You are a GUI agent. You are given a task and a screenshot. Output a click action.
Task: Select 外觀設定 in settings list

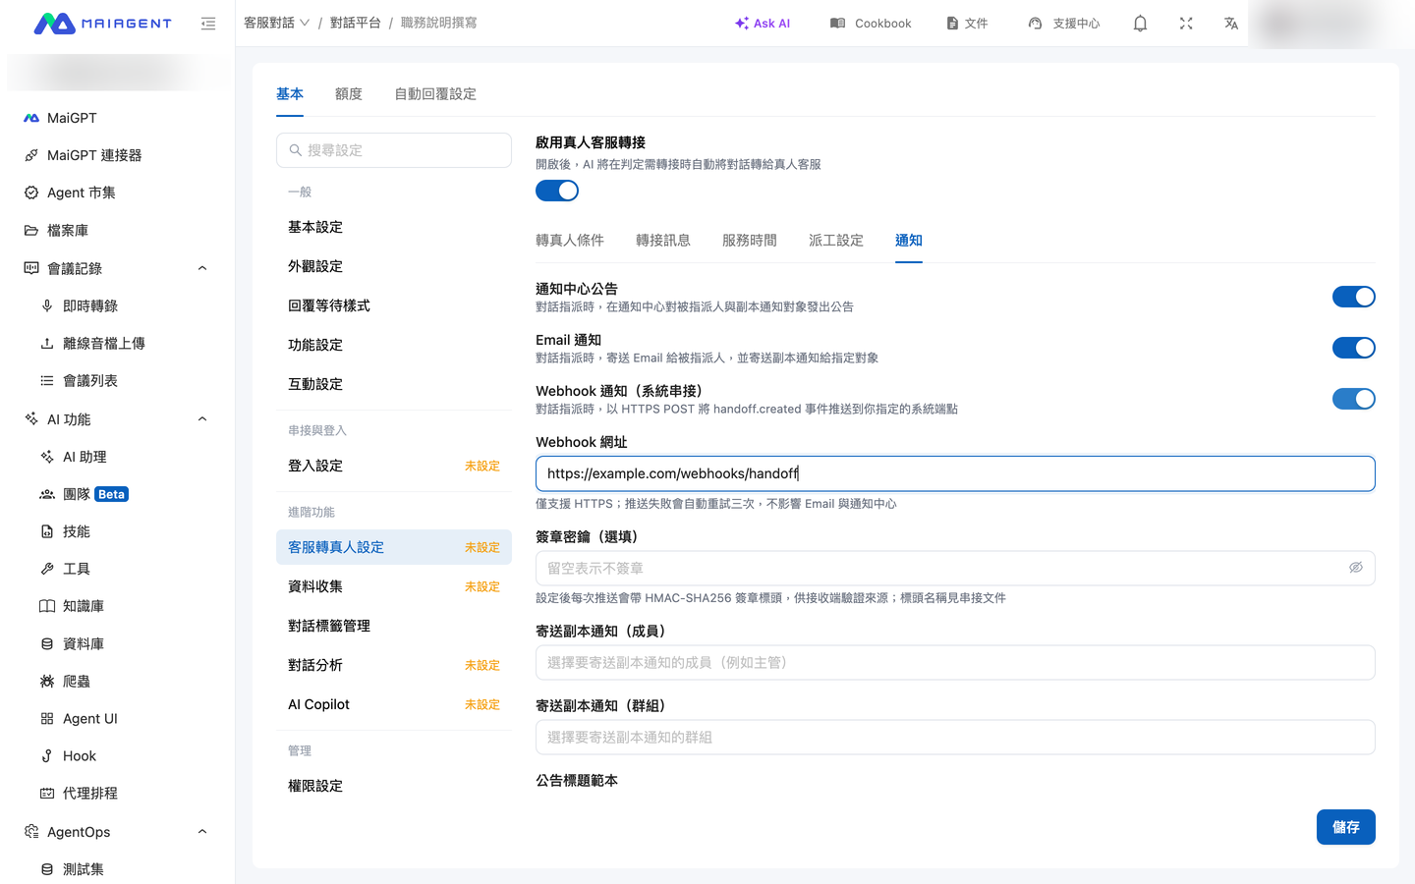tap(394, 266)
